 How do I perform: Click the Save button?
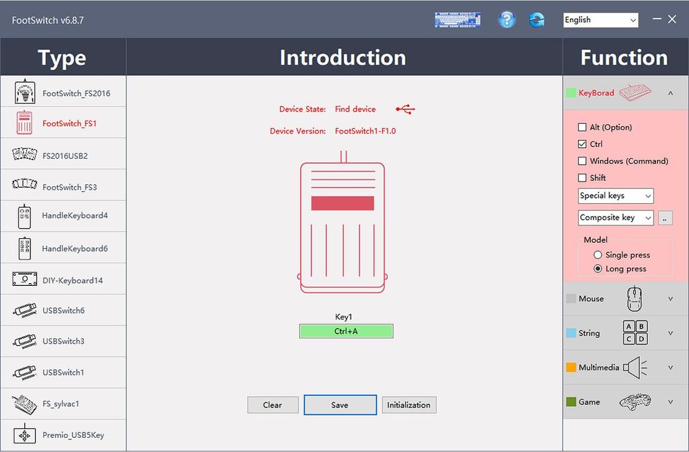pyautogui.click(x=340, y=405)
